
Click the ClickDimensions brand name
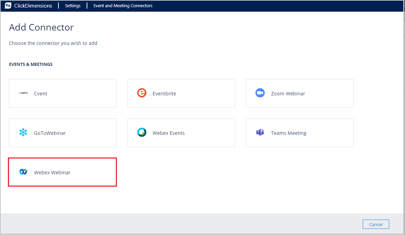click(33, 6)
